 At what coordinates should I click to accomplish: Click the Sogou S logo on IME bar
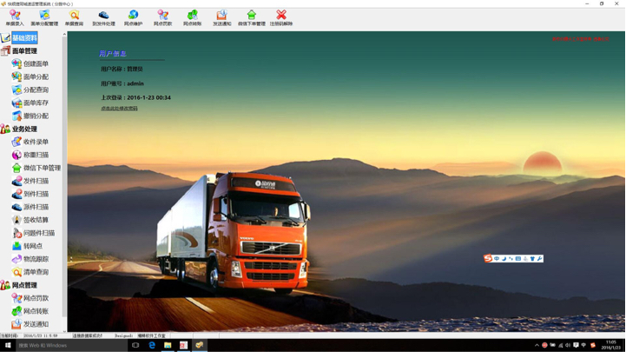click(488, 258)
